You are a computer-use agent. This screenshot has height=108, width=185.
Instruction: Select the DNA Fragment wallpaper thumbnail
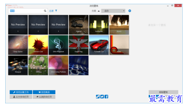59,45
